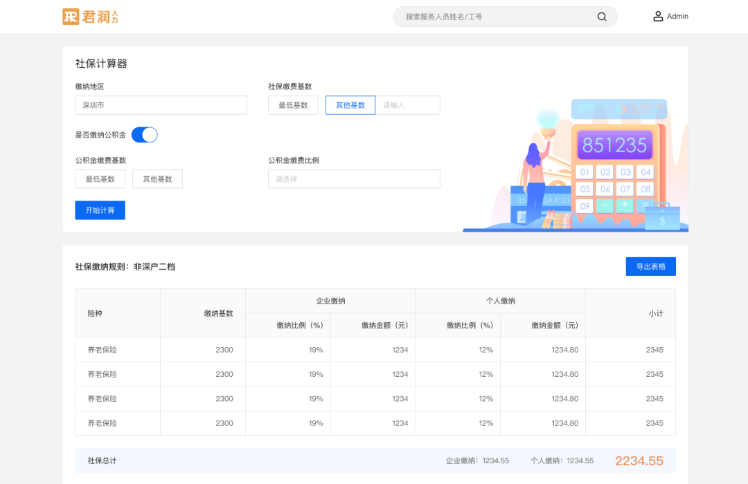Select 最低基数 for 公积金缴费基数
Screen dimensions: 748x484
(100, 178)
